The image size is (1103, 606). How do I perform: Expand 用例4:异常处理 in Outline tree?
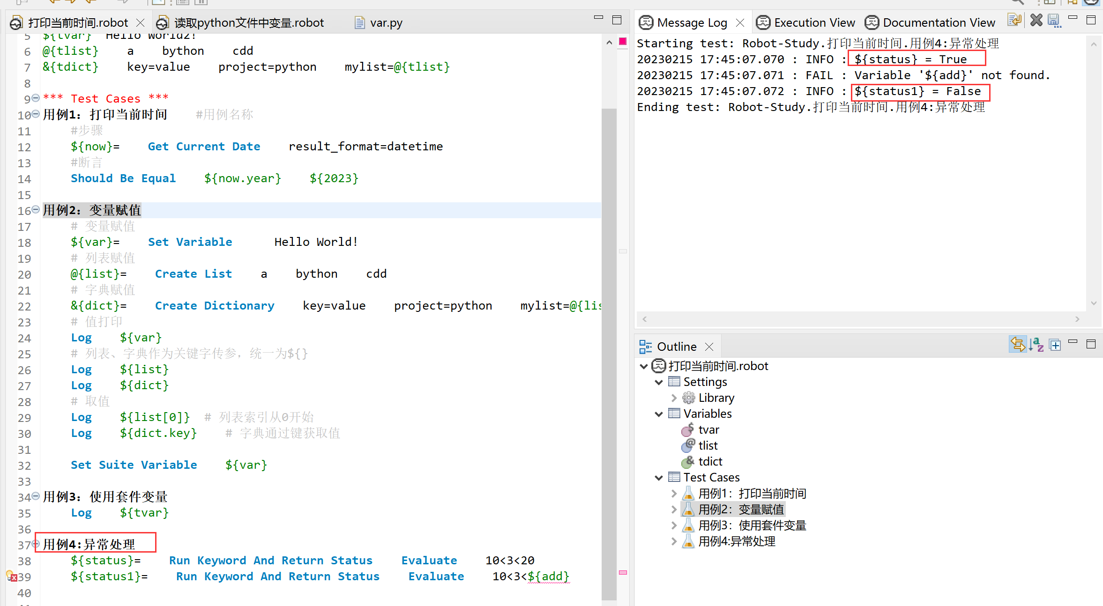tap(674, 541)
